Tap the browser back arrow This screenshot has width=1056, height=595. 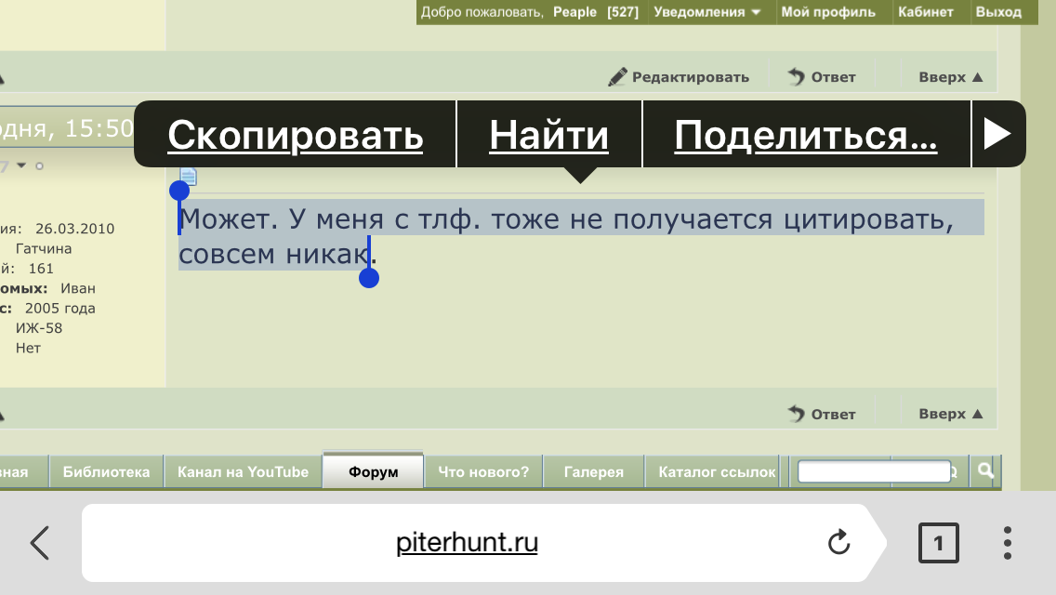[x=40, y=542]
